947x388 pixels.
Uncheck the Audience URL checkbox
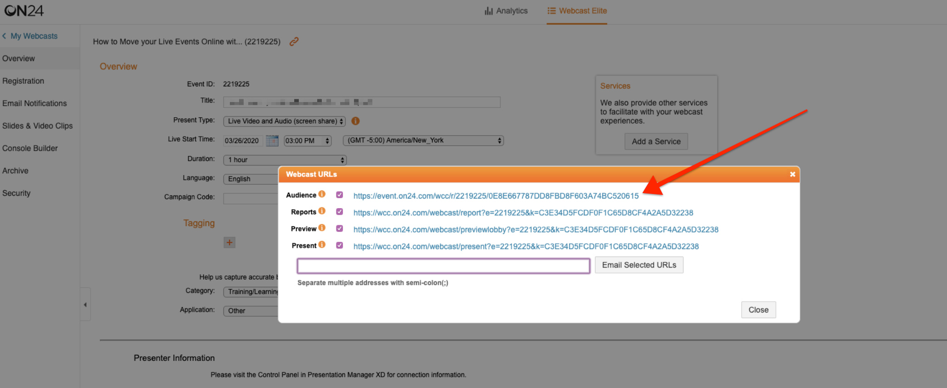tap(339, 195)
